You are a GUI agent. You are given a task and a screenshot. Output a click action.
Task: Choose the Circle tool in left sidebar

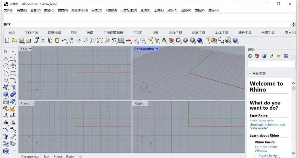click(6, 66)
